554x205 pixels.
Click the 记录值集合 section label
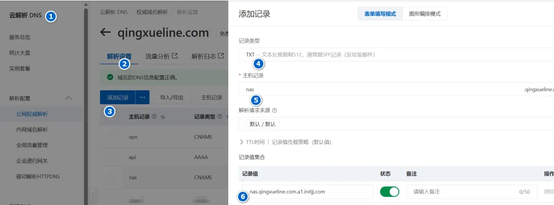tap(252, 157)
